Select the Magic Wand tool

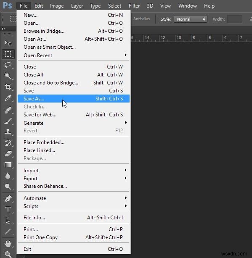tap(8, 76)
